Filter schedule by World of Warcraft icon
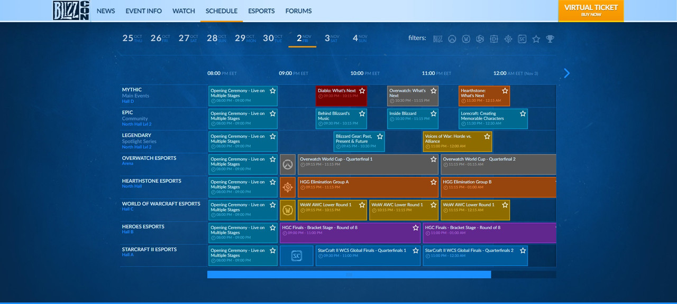This screenshot has width=677, height=304. pos(466,39)
